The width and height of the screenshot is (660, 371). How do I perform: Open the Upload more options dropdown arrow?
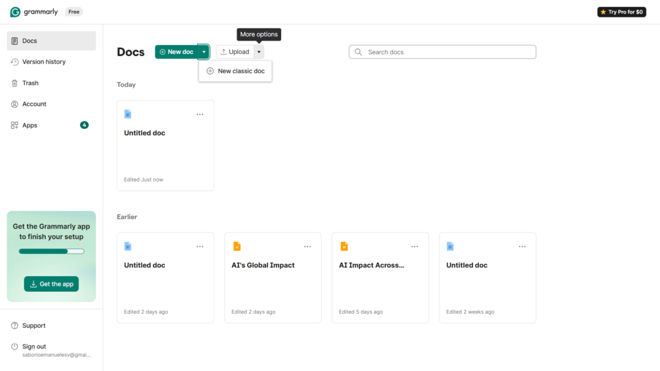pyautogui.click(x=259, y=52)
